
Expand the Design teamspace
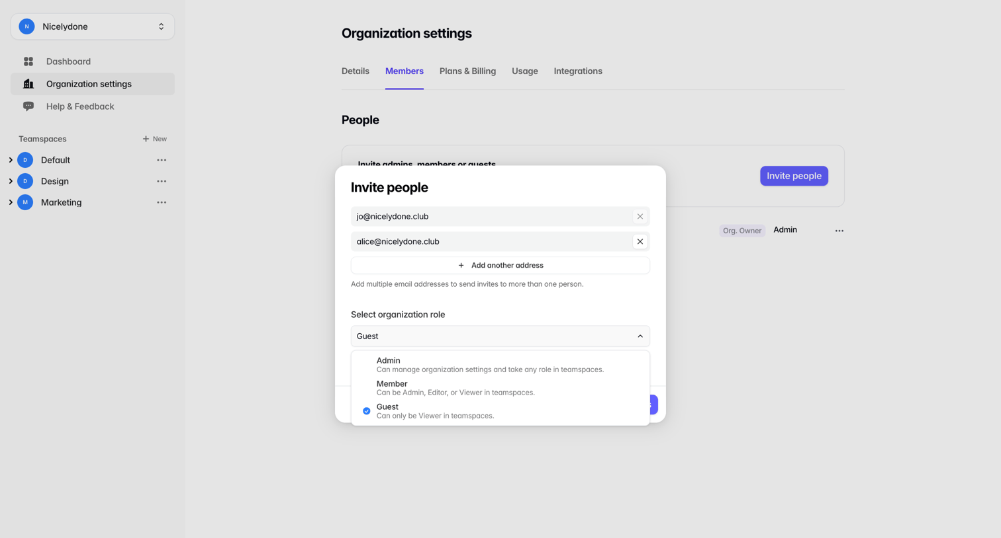pos(11,181)
